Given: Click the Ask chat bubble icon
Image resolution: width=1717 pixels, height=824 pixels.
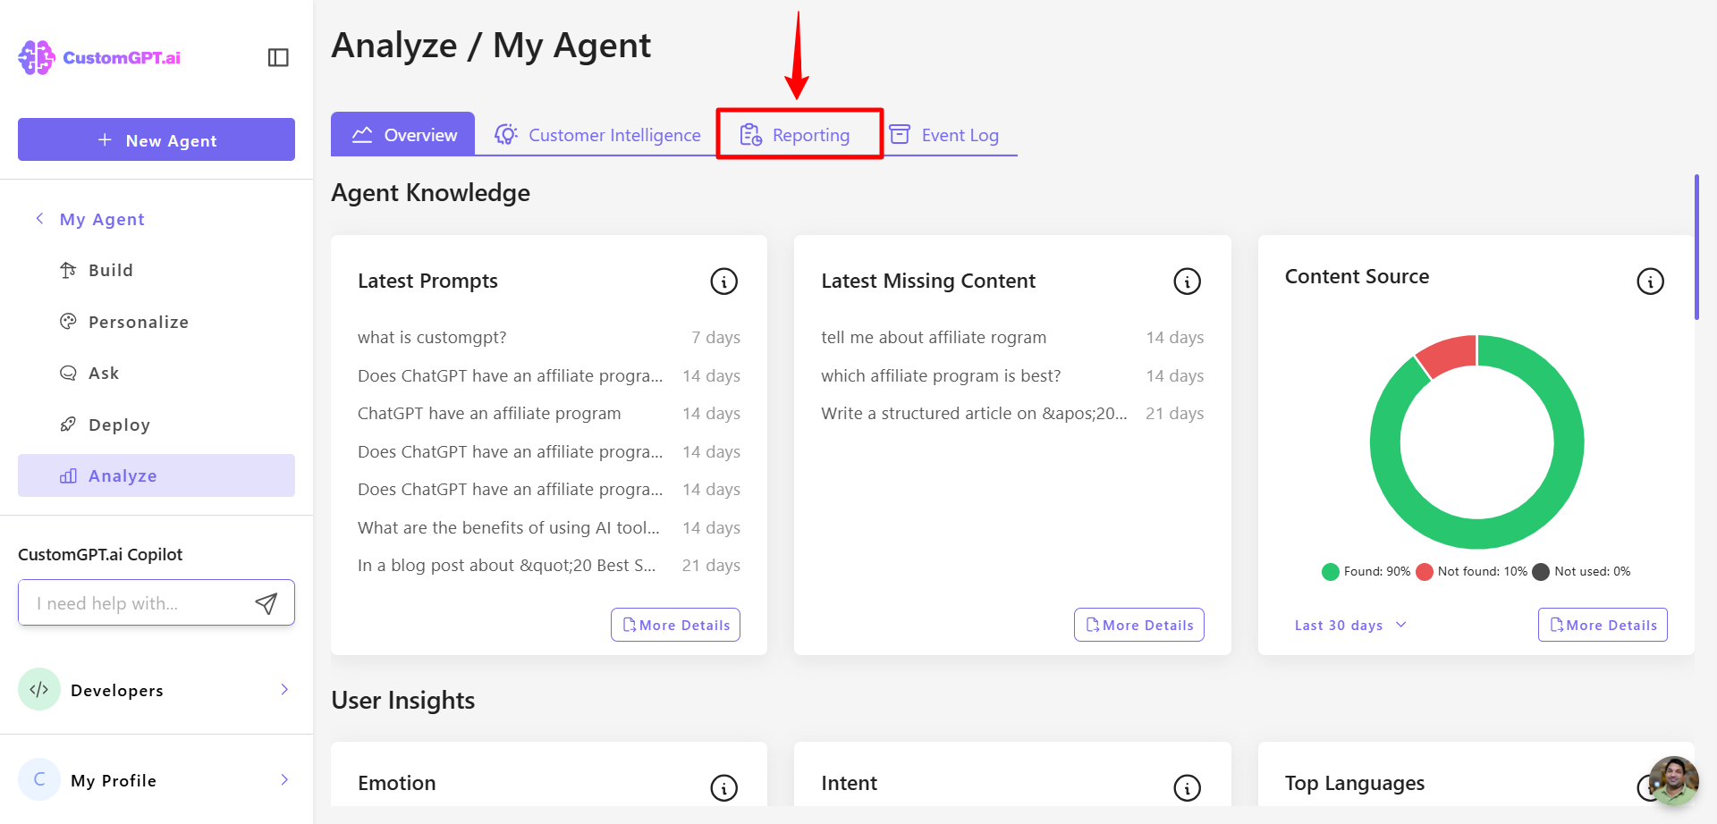Looking at the screenshot, I should pos(68,373).
